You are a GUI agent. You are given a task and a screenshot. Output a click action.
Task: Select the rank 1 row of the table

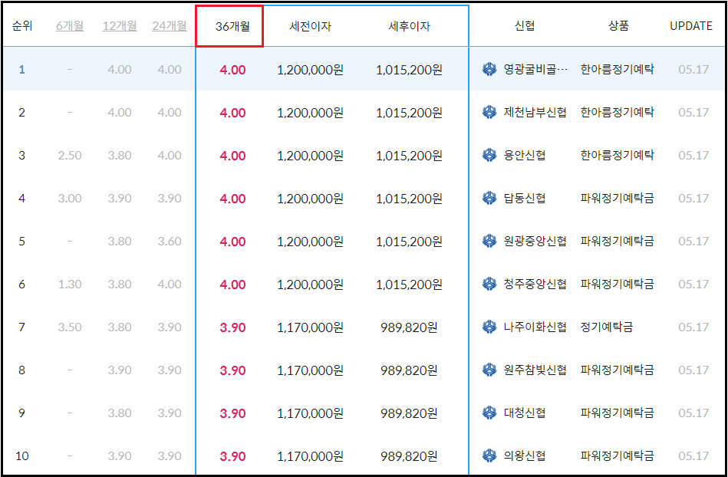point(230,69)
